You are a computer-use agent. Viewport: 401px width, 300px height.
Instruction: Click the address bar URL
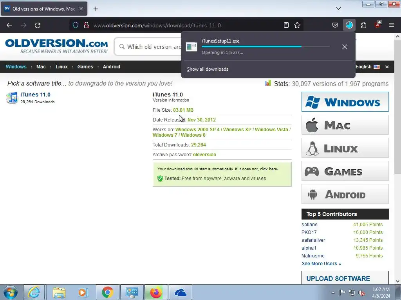coord(157,25)
